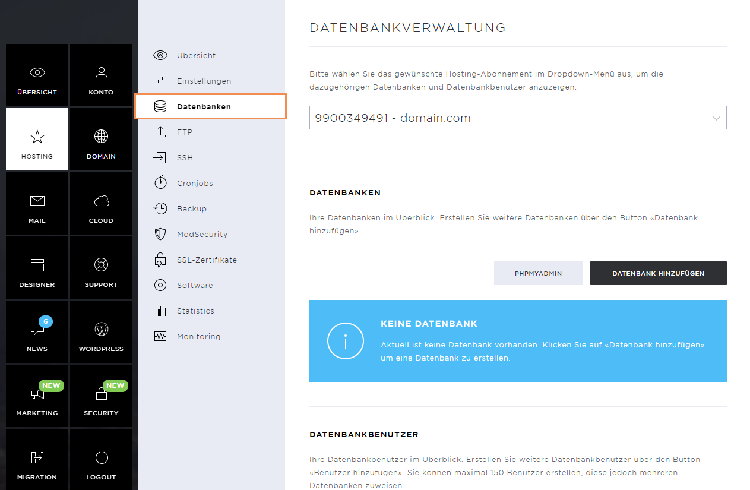This screenshot has width=750, height=490.
Task: Open the Übersicht submenu entry
Action: pyautogui.click(x=197, y=55)
